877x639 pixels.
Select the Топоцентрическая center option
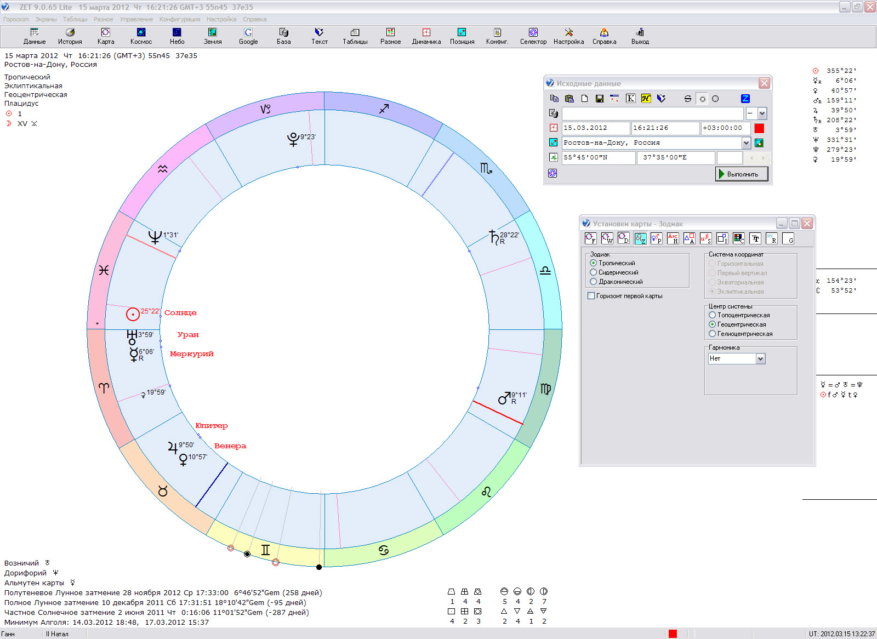[x=712, y=315]
